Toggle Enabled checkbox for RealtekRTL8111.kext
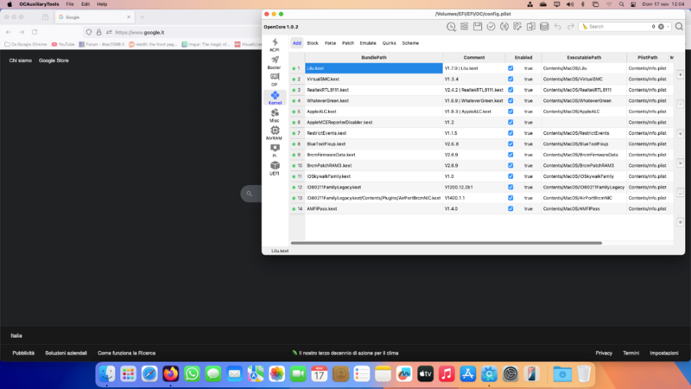 [x=510, y=90]
